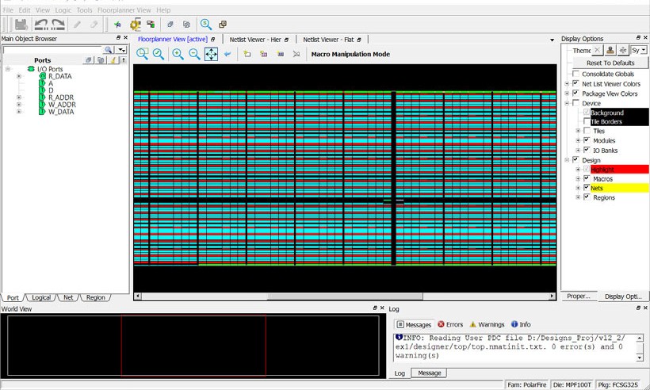Switch to the Netlist Viewer - Hier tab
This screenshot has width=650, height=390.
255,39
